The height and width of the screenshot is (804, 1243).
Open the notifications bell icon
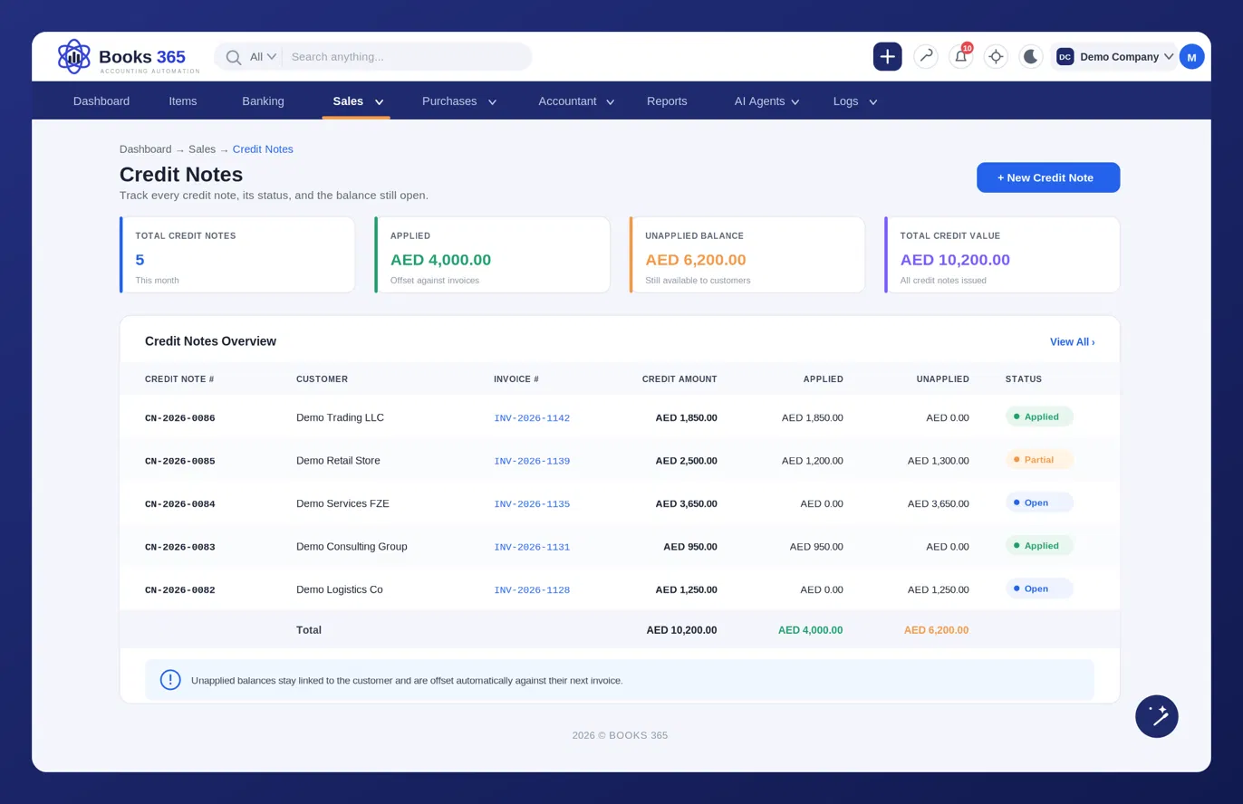(960, 56)
